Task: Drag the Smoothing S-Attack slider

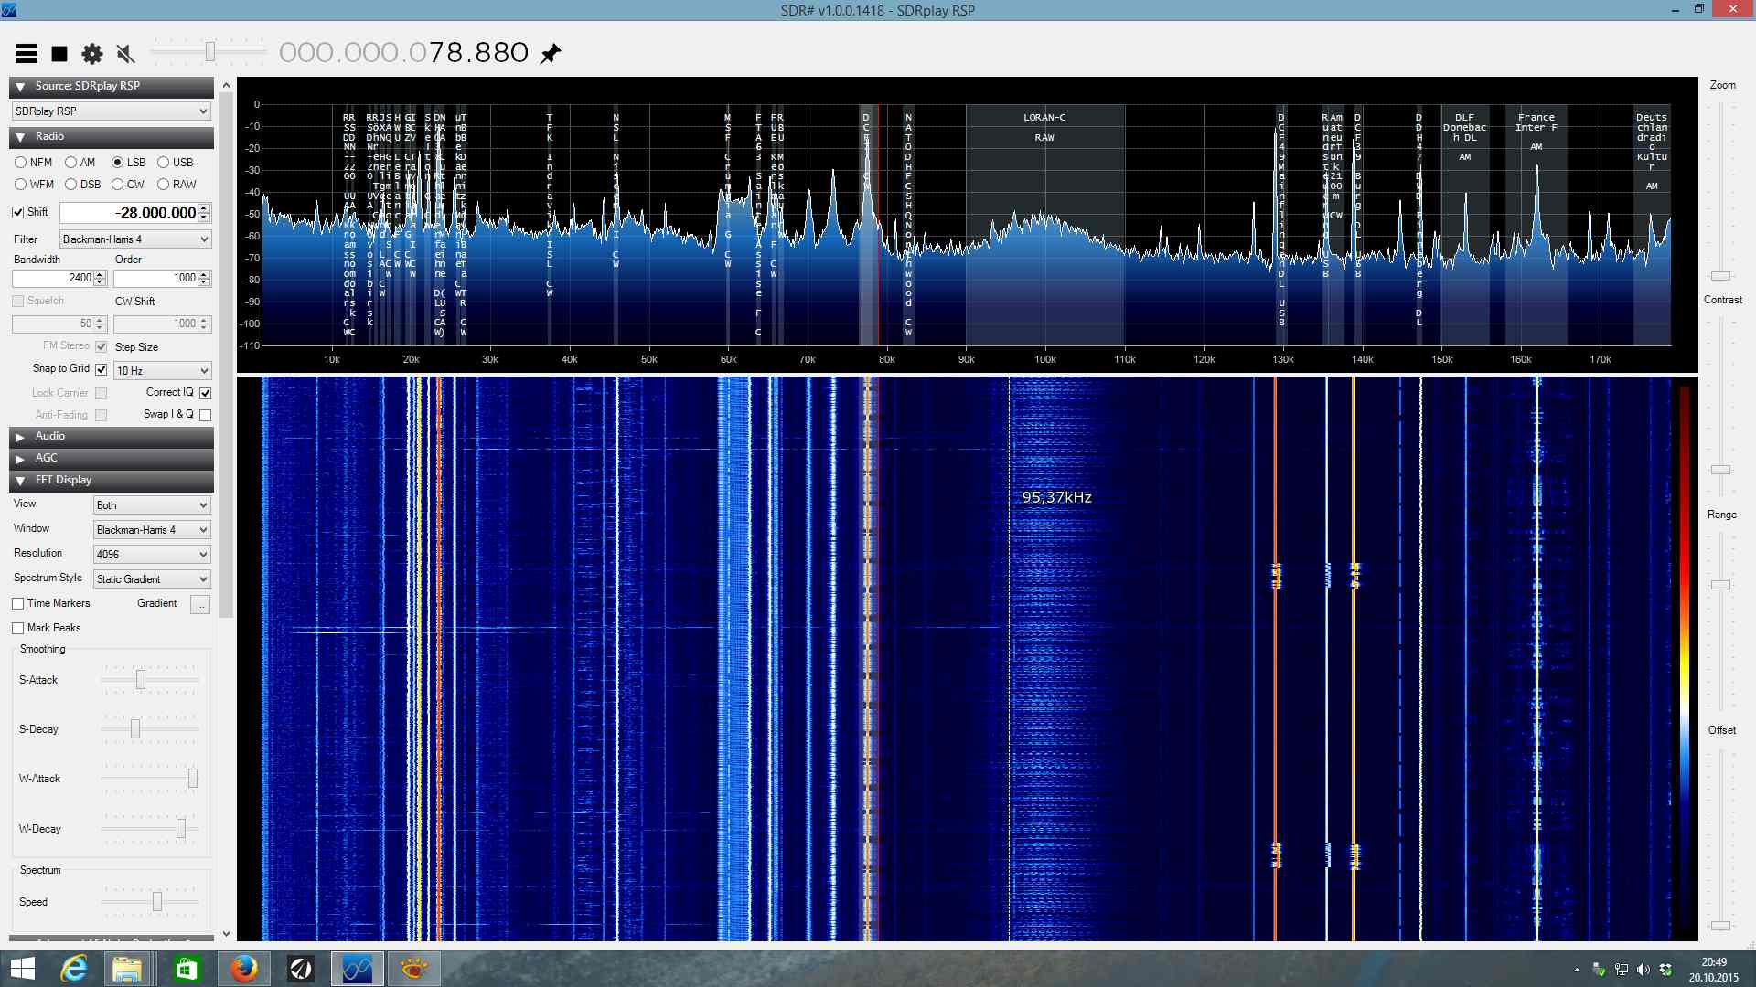Action: tap(141, 678)
